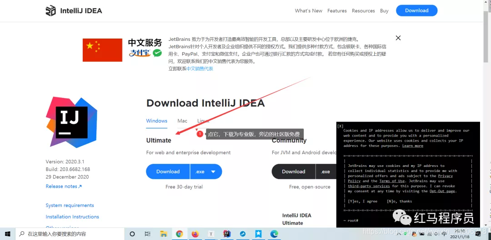Open the blue star app in taskbar
This screenshot has width=491, height=240.
click(x=258, y=234)
